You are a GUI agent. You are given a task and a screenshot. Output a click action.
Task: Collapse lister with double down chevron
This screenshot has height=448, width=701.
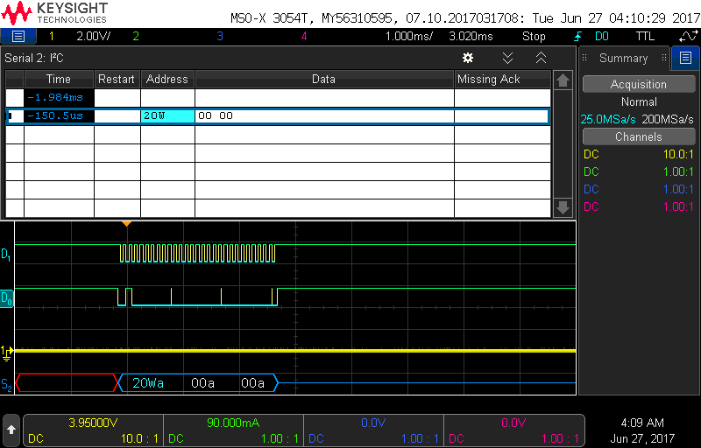pos(507,58)
